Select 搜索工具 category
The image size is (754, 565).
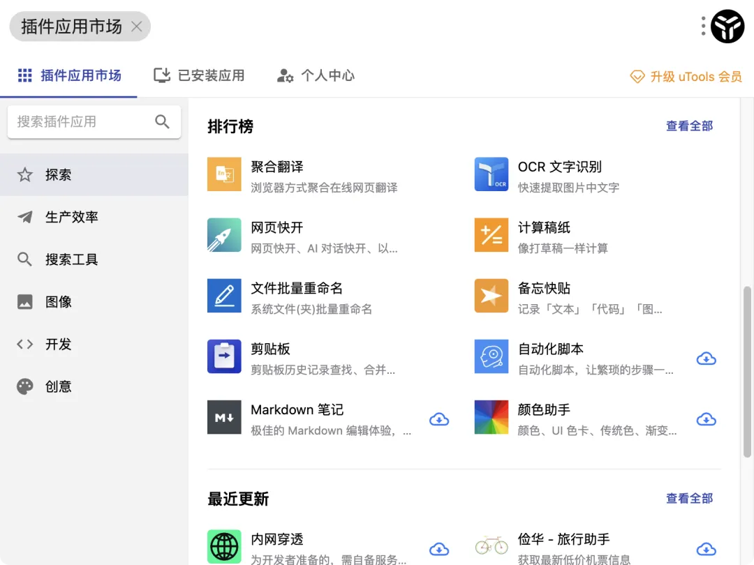pyautogui.click(x=94, y=259)
